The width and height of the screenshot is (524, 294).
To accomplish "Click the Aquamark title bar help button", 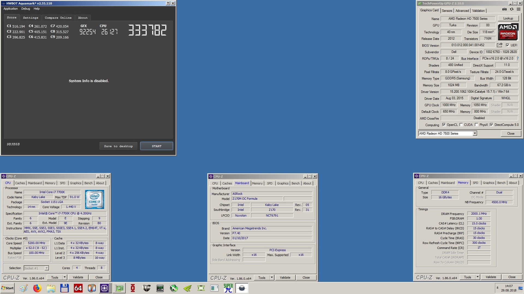I will click(168, 3).
